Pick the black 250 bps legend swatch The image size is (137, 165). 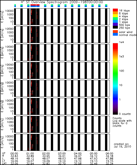pyautogui.click(x=115, y=27)
